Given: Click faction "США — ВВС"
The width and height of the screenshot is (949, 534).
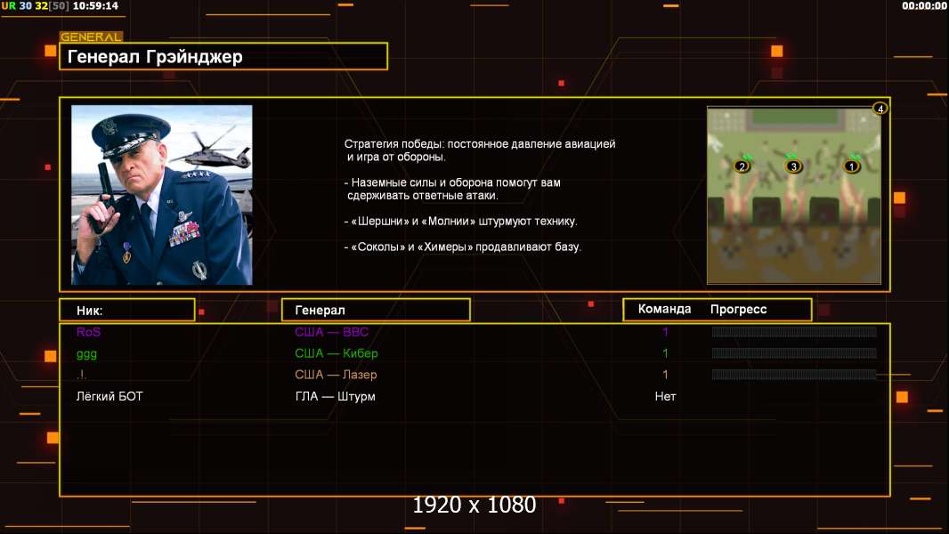Looking at the screenshot, I should 332,332.
